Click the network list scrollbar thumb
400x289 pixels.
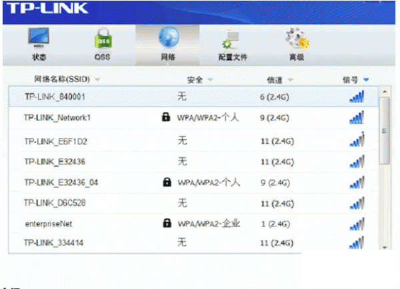(385, 131)
